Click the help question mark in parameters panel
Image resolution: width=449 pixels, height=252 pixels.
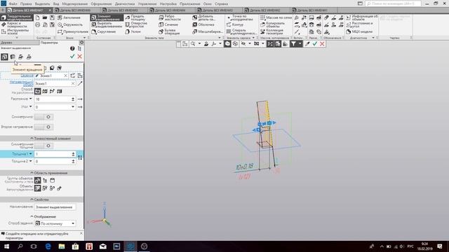72,48
